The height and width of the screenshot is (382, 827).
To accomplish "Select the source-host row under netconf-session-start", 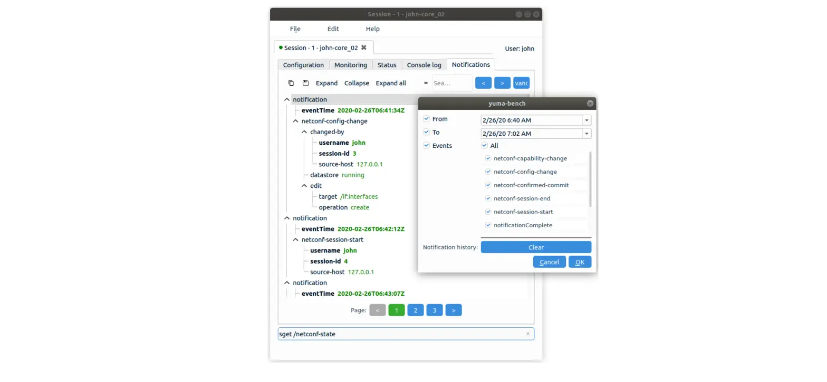I will coord(342,272).
